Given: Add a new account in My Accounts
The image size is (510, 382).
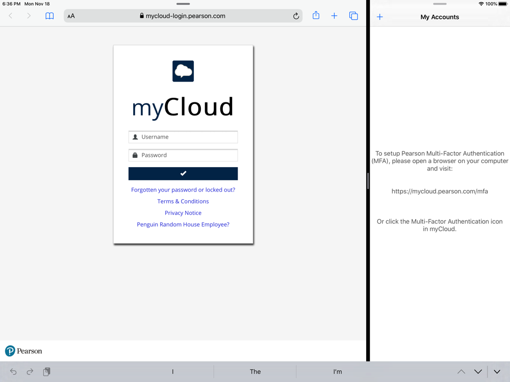Looking at the screenshot, I should (379, 17).
